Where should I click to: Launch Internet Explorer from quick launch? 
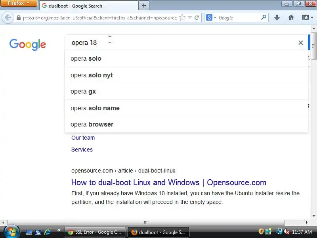47,232
